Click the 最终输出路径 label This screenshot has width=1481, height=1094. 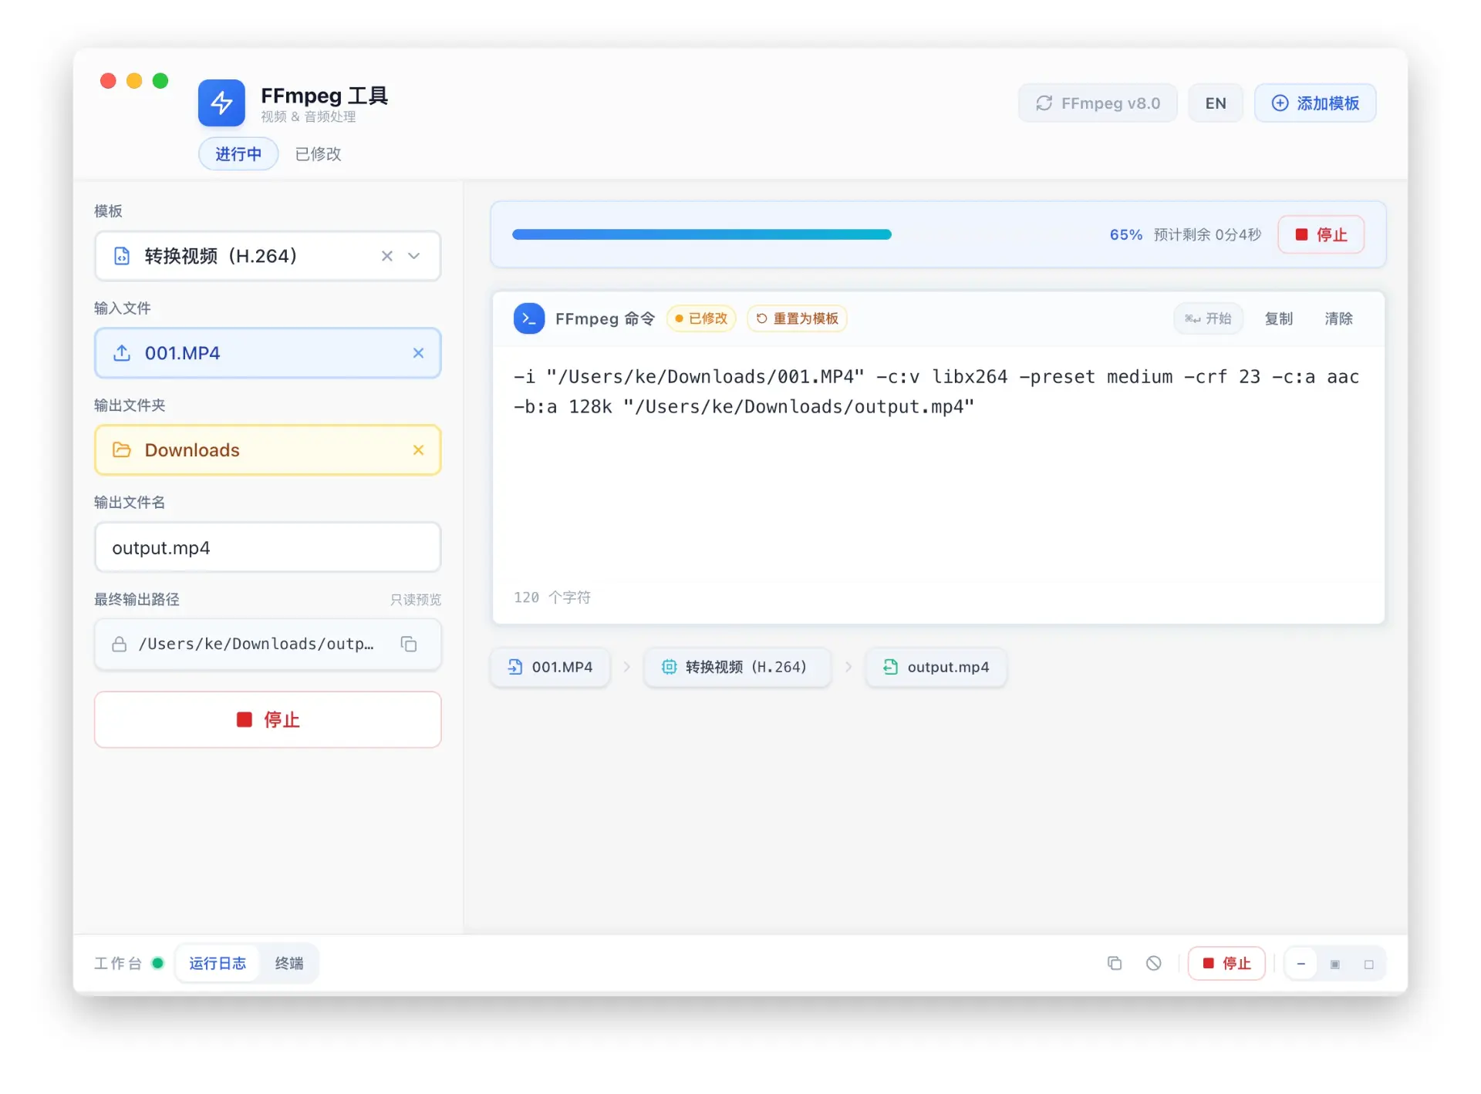pyautogui.click(x=137, y=599)
